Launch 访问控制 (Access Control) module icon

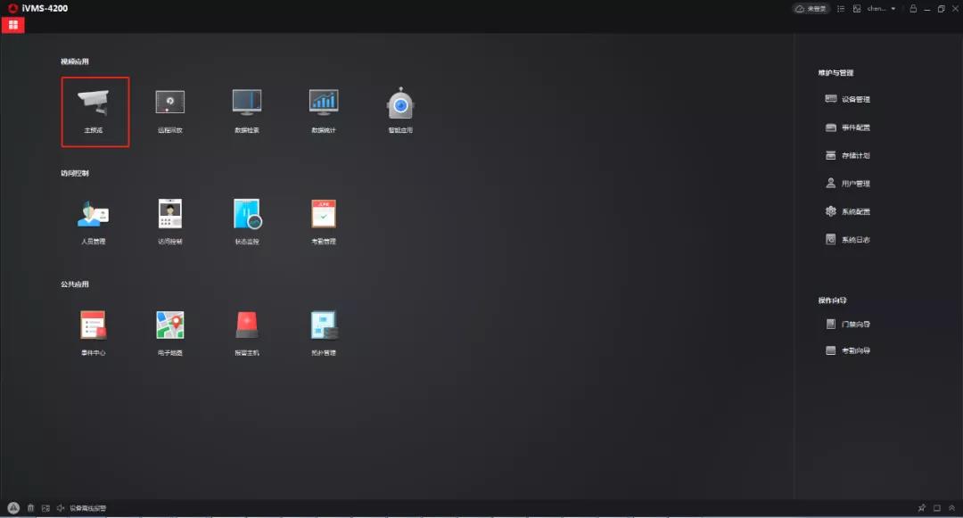[x=170, y=215]
